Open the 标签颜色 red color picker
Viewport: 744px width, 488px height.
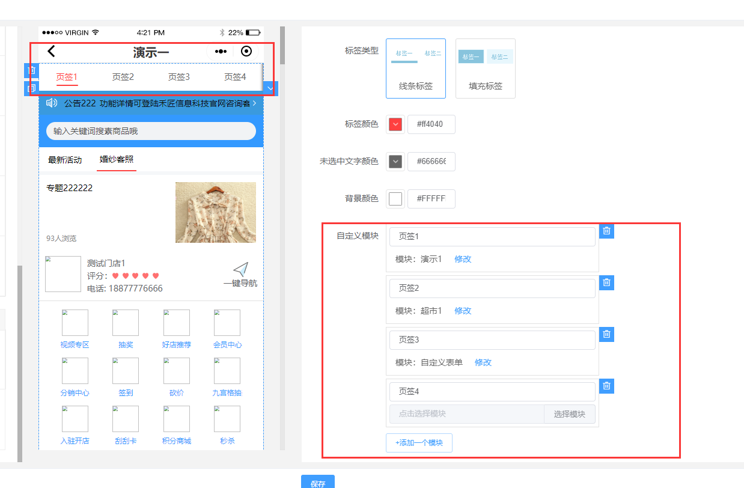(395, 124)
